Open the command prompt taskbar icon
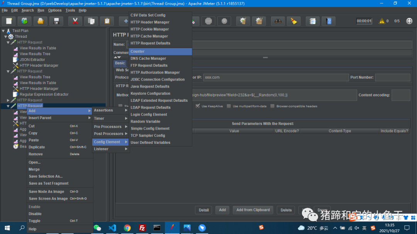 click(157, 227)
